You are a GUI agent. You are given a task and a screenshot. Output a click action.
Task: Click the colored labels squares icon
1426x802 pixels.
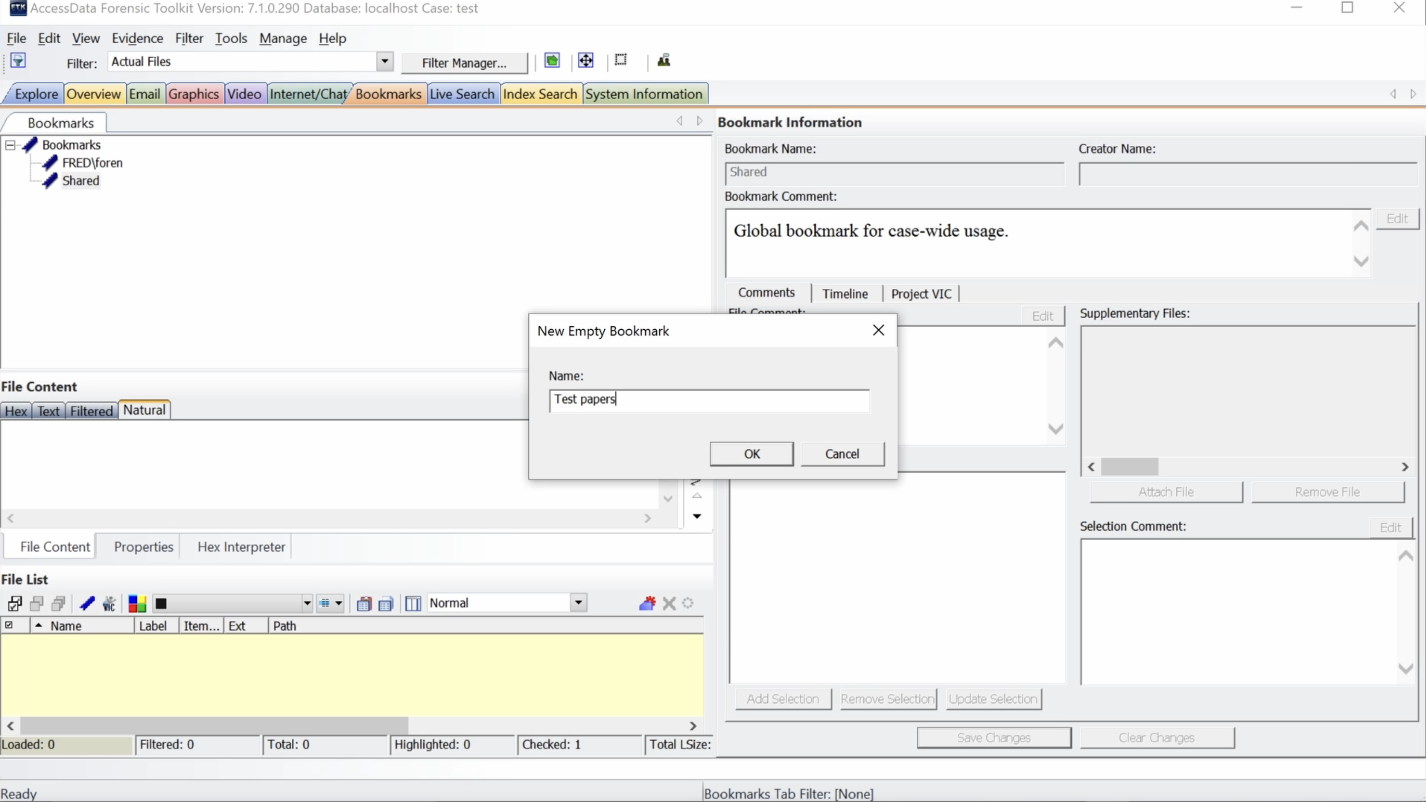pyautogui.click(x=137, y=603)
